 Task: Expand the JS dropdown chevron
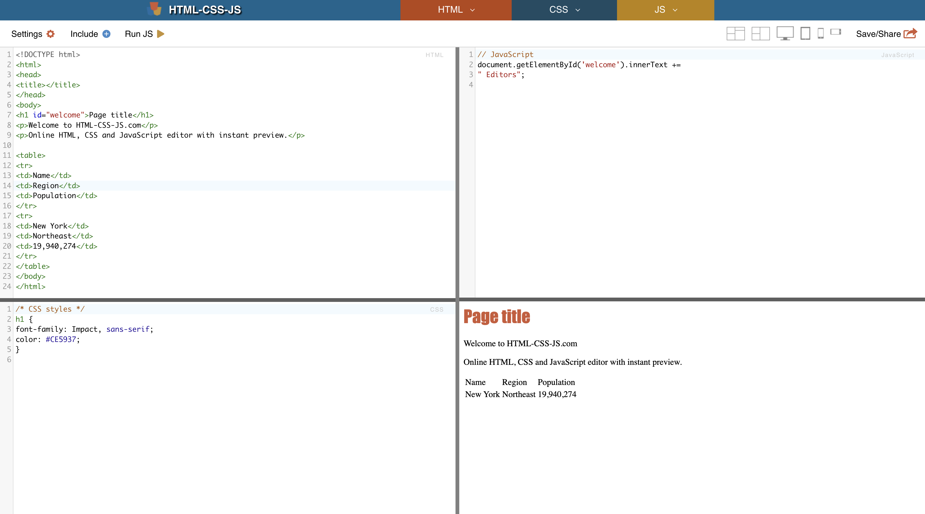pos(675,10)
